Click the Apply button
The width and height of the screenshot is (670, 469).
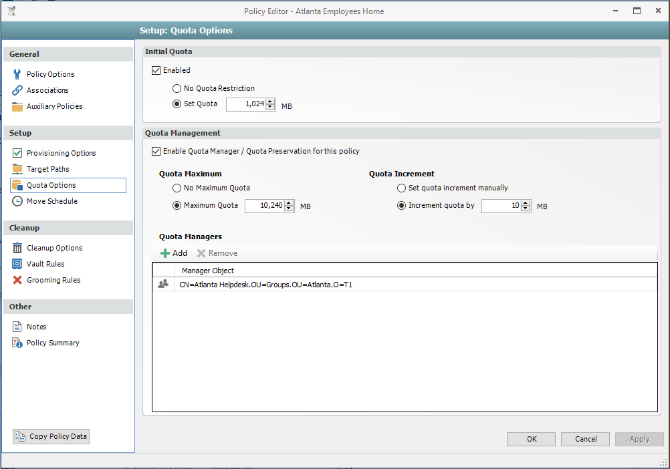click(639, 439)
